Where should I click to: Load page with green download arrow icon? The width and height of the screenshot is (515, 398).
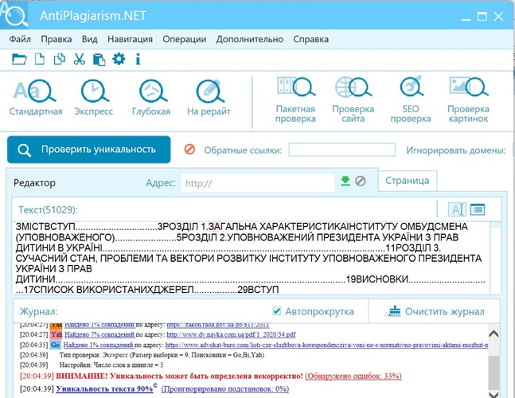click(345, 181)
